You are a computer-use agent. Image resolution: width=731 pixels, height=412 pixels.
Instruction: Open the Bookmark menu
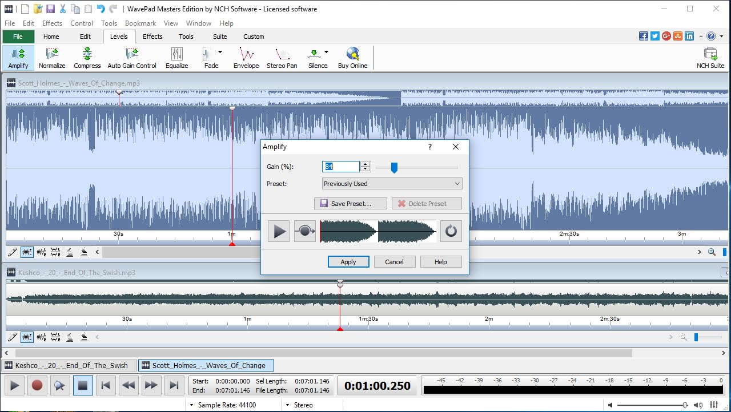140,23
